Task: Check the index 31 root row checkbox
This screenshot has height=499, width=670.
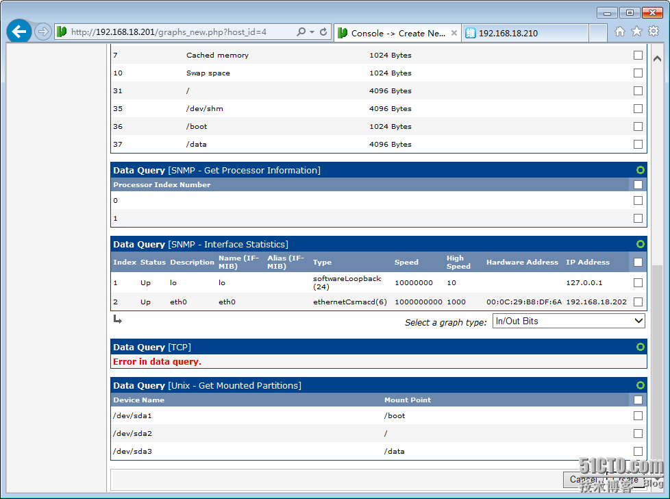Action: (638, 90)
